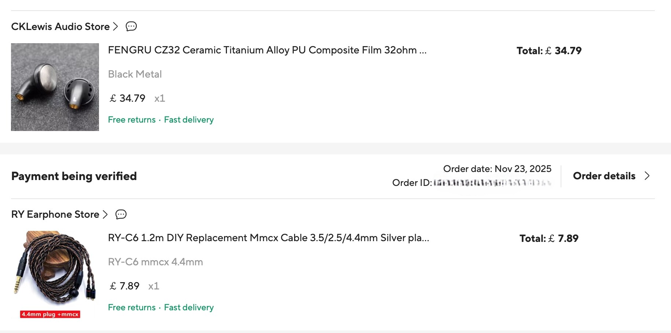Expand CKLewis Audio Store chevron arrow
Image resolution: width=671 pixels, height=333 pixels.
pos(115,26)
